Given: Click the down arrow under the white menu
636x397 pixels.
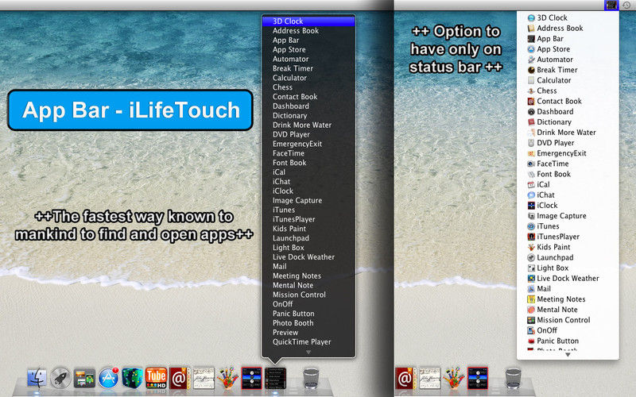Looking at the screenshot, I should tap(568, 354).
